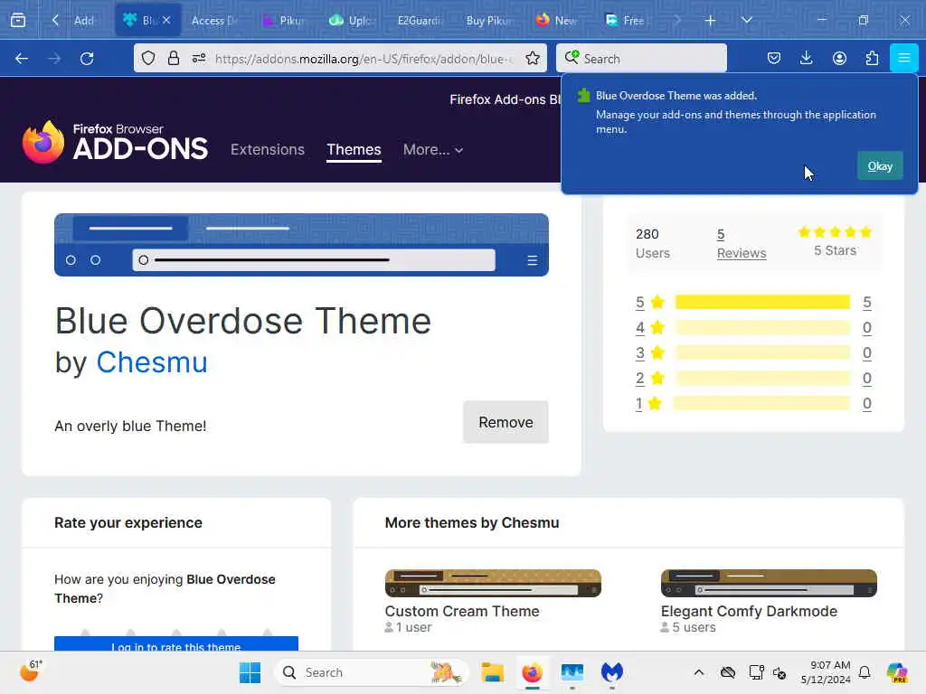Open a new tab with the plus icon
926x694 pixels.
(710, 21)
